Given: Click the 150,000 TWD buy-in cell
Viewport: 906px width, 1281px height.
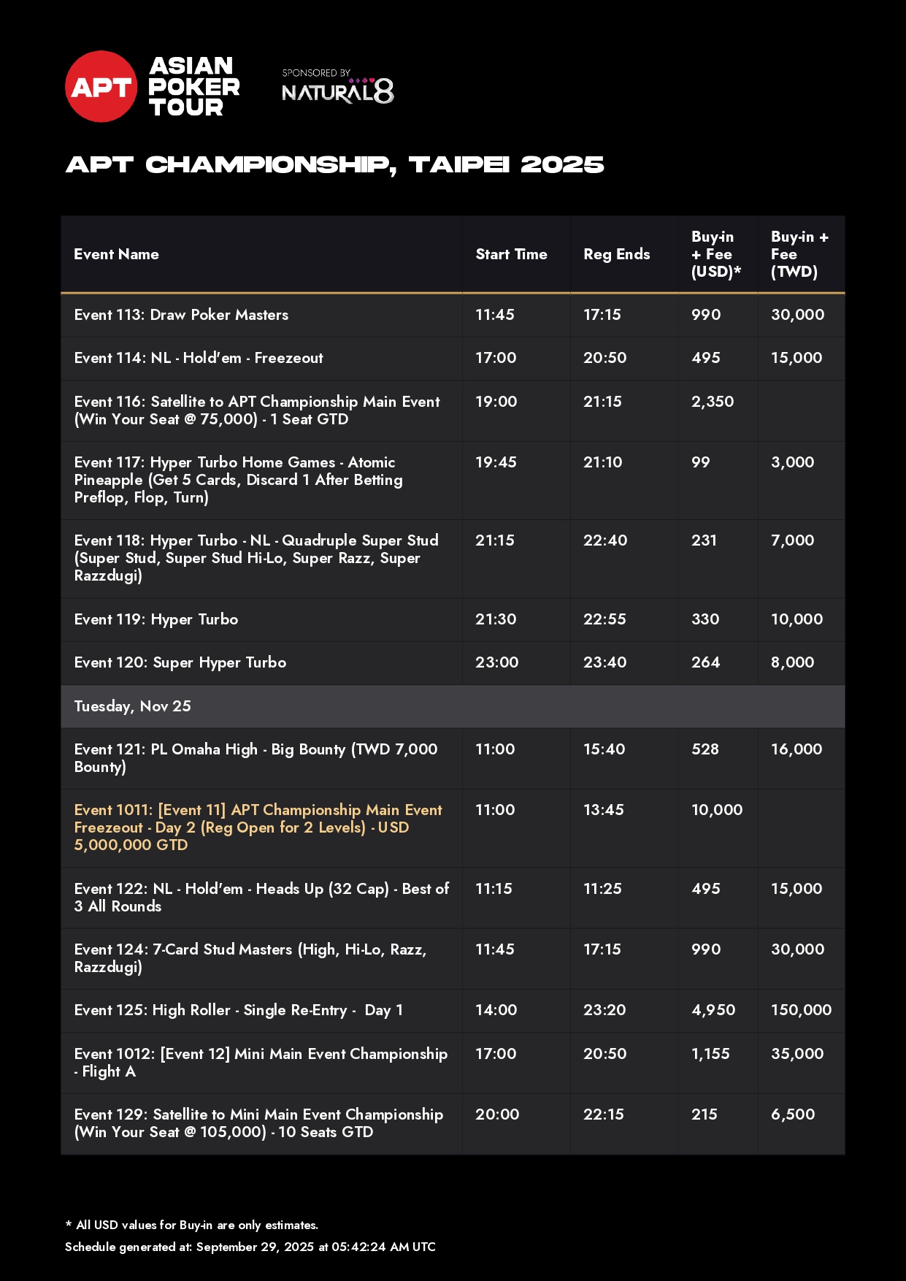Looking at the screenshot, I should (x=801, y=1010).
